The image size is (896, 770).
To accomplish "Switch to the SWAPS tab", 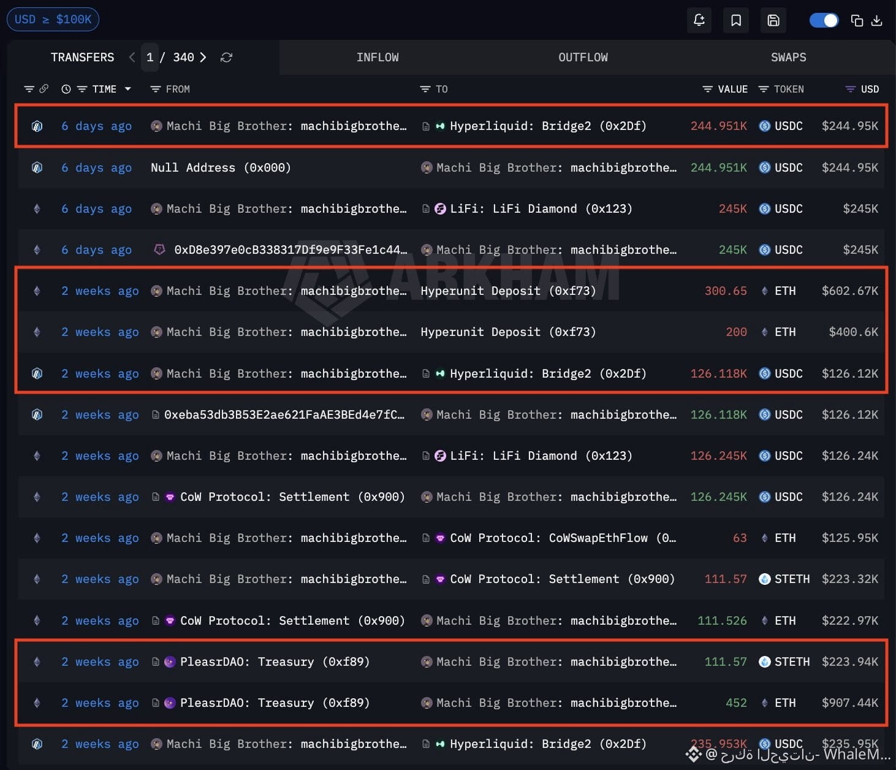I will 788,57.
